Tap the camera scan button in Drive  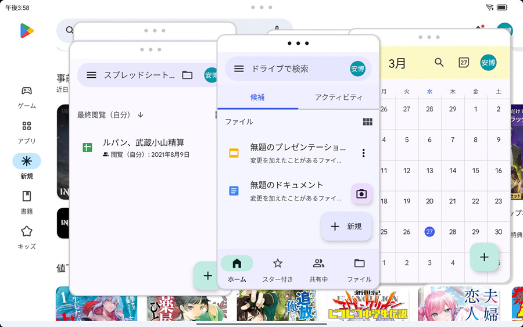[x=361, y=193]
